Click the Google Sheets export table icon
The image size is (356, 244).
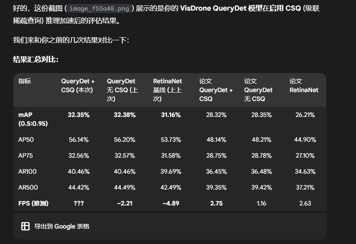25,226
